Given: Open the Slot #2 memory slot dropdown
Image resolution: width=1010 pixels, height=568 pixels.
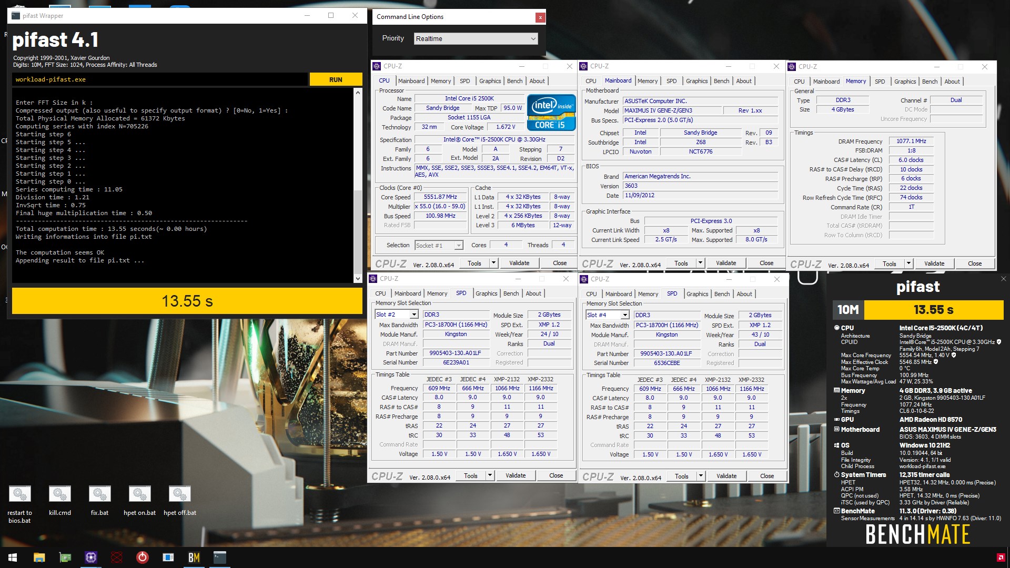Looking at the screenshot, I should click(397, 315).
